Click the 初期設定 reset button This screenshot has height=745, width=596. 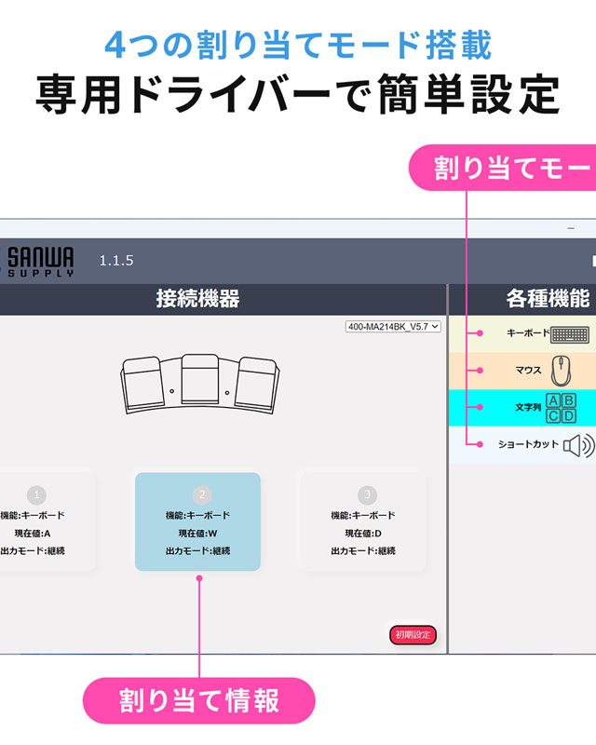pyautogui.click(x=413, y=634)
